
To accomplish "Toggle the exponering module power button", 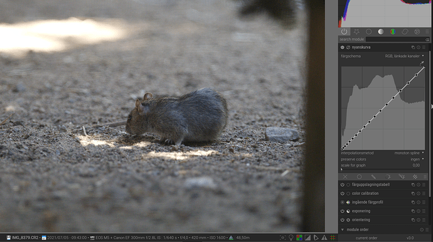I will (x=343, y=211).
